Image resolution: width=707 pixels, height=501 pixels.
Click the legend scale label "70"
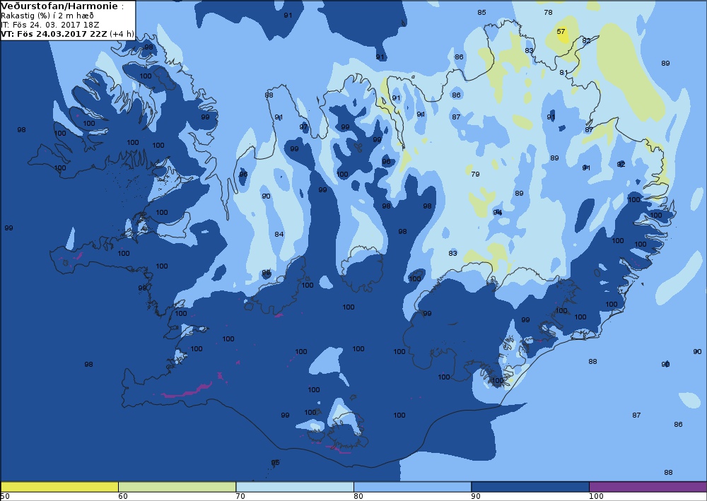tap(241, 497)
